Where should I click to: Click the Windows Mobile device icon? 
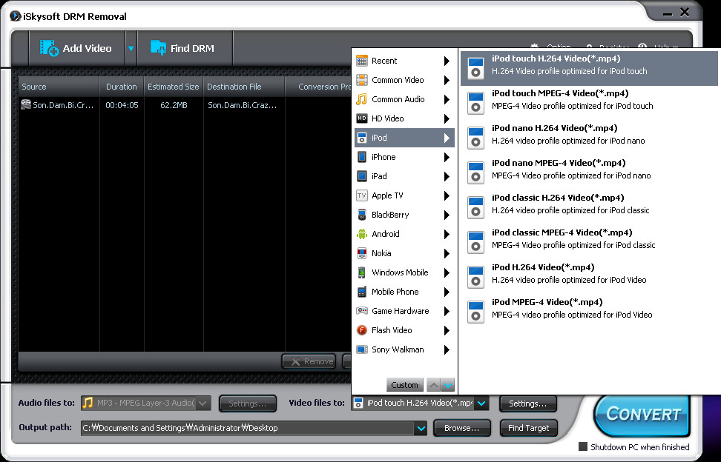[x=362, y=272]
